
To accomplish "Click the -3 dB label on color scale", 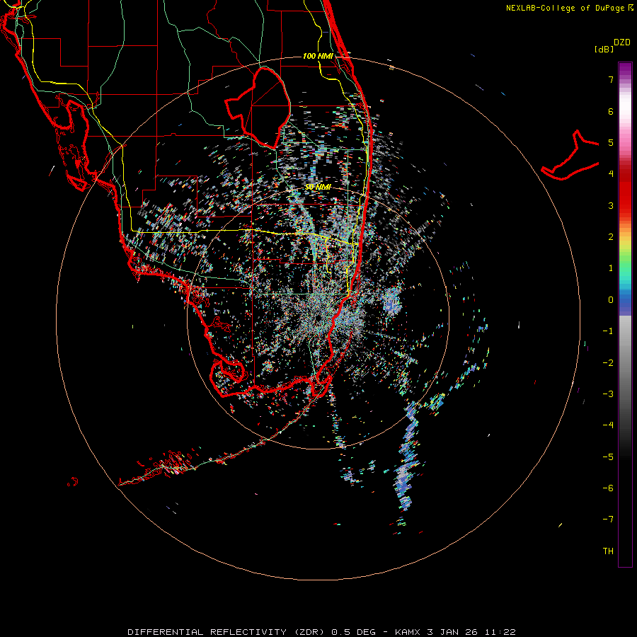I will point(608,394).
